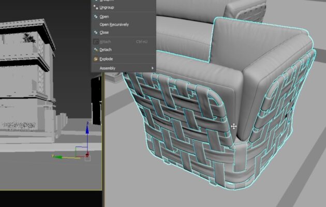Click the icon beside Open

click(95, 17)
